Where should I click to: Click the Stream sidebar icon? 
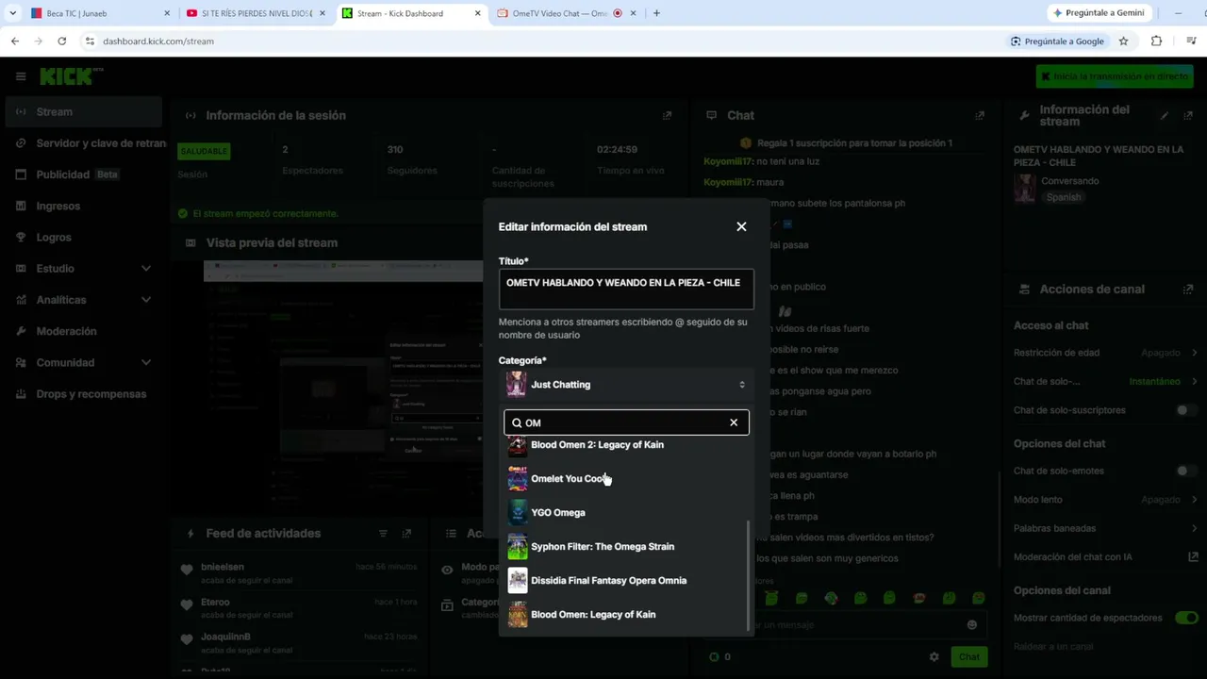pos(21,112)
